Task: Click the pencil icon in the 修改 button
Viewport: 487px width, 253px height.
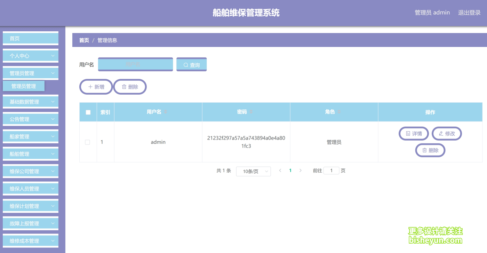Action: coord(441,134)
